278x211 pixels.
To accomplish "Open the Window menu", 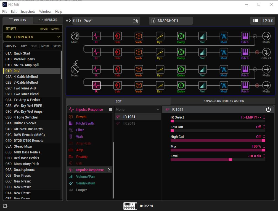I will (45, 12).
